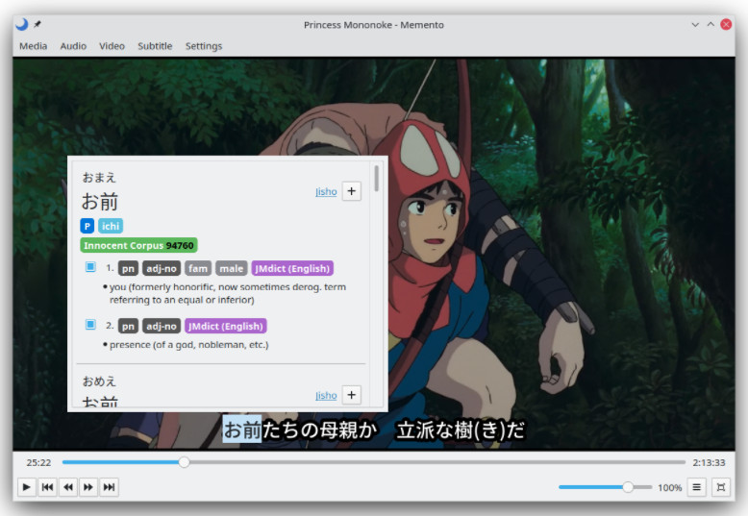Click the 'male' tag in definition 1
The width and height of the screenshot is (748, 516).
coord(232,268)
